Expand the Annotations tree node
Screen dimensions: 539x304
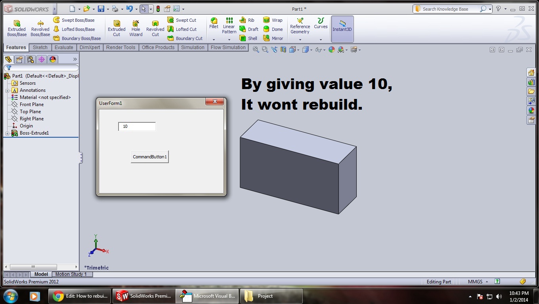point(7,91)
